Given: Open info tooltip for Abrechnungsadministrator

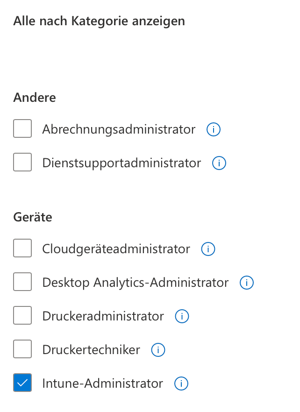Looking at the screenshot, I should pos(214,129).
